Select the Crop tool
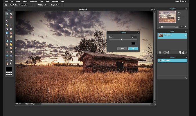Viewport: 196px width, 116px height. click(x=7, y=14)
